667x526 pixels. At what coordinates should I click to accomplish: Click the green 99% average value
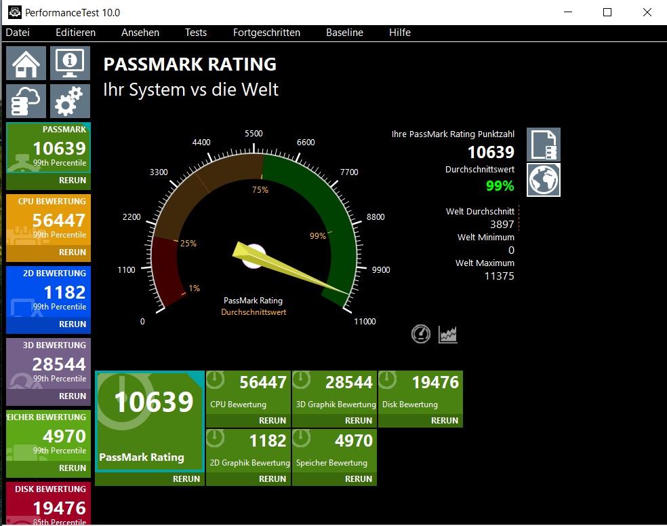pos(500,186)
